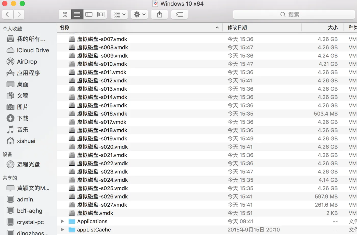Select the Applications folder row

pyautogui.click(x=207, y=221)
